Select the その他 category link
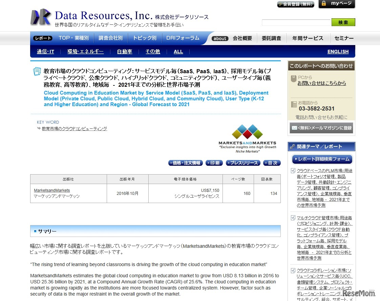 [x=153, y=52]
